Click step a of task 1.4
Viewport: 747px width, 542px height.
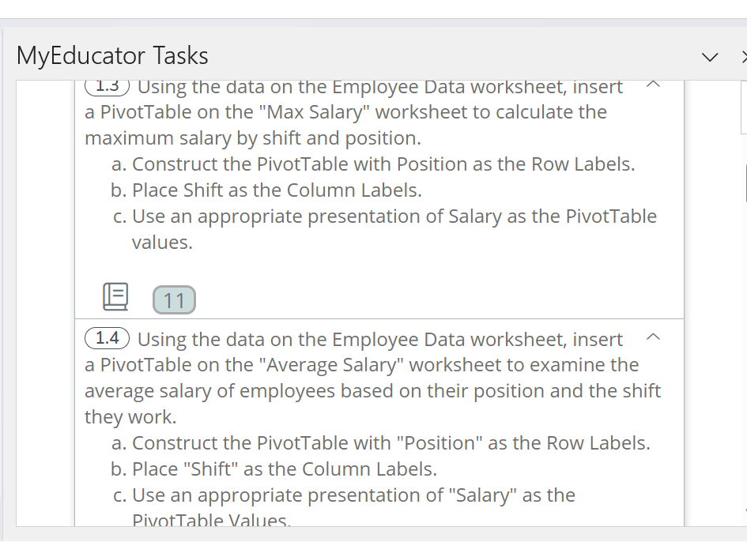point(391,443)
